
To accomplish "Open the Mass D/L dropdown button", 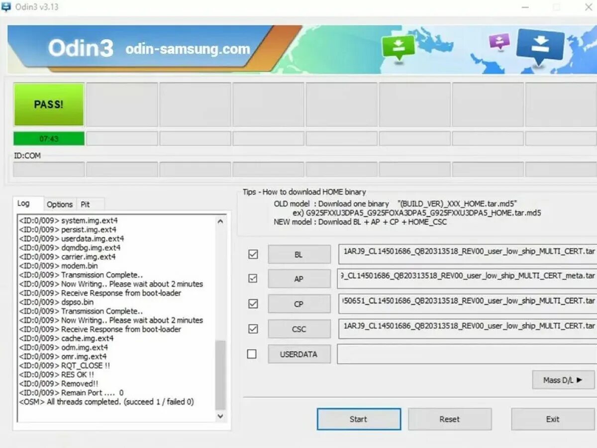I will point(563,380).
